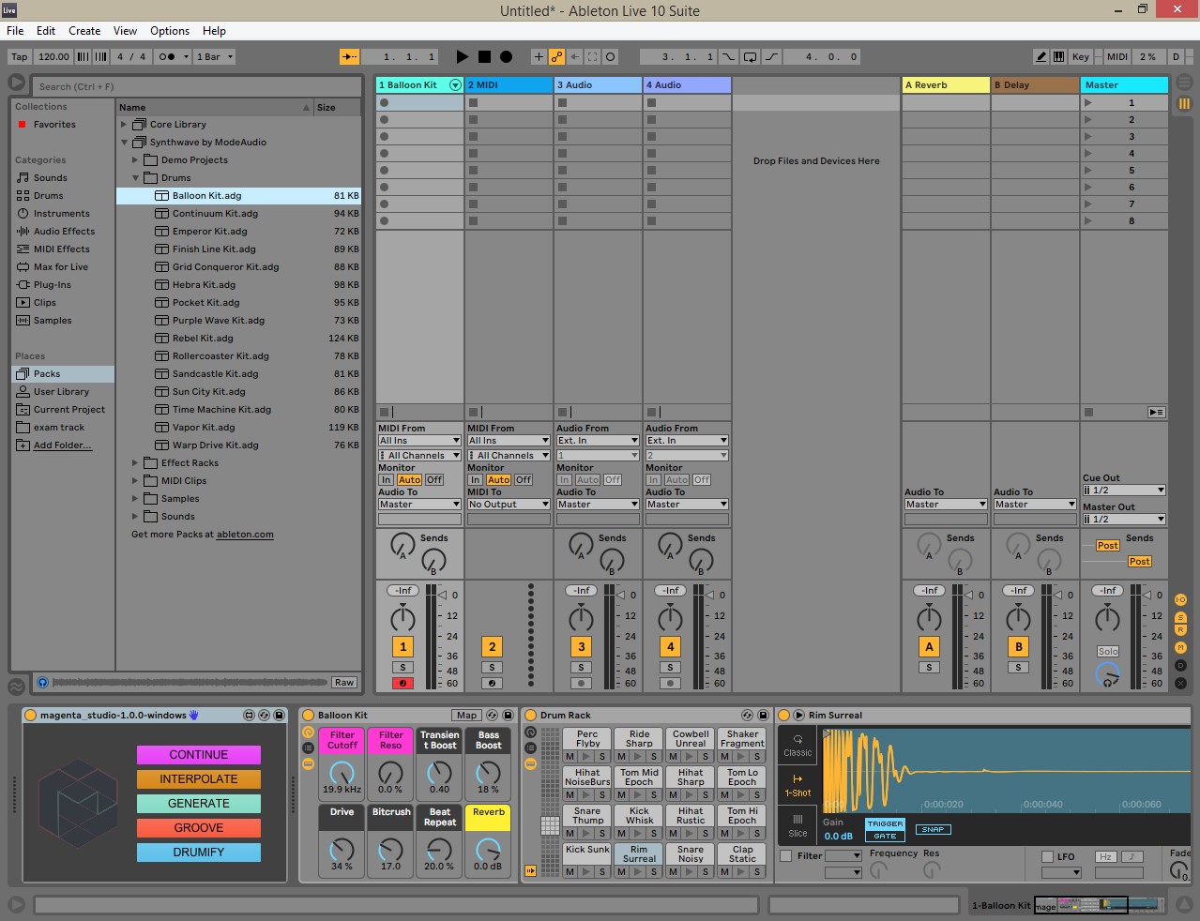Toggle the Automation Arm button
Viewport: 1200px width, 921px height.
coord(556,56)
